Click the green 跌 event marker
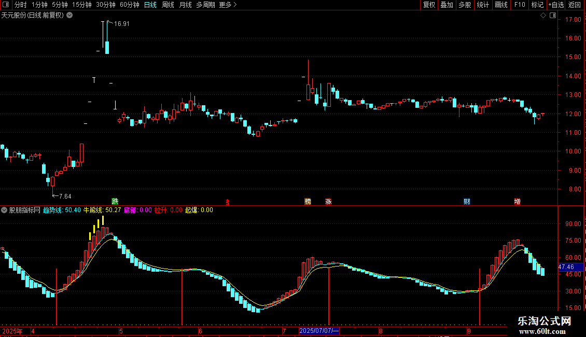The width and height of the screenshot is (586, 337). coord(115,202)
